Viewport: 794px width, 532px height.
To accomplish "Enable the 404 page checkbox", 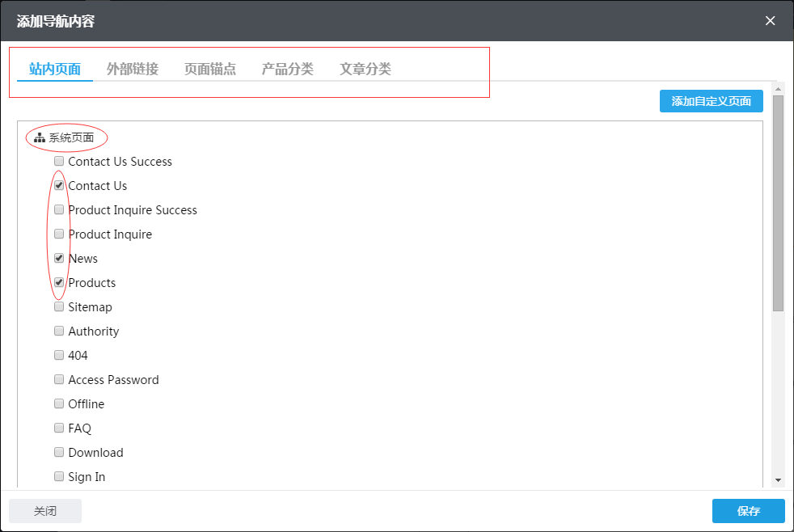I will point(59,355).
